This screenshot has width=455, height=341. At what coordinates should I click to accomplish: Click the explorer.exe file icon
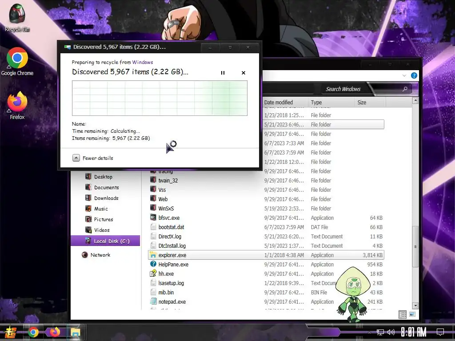click(x=153, y=255)
